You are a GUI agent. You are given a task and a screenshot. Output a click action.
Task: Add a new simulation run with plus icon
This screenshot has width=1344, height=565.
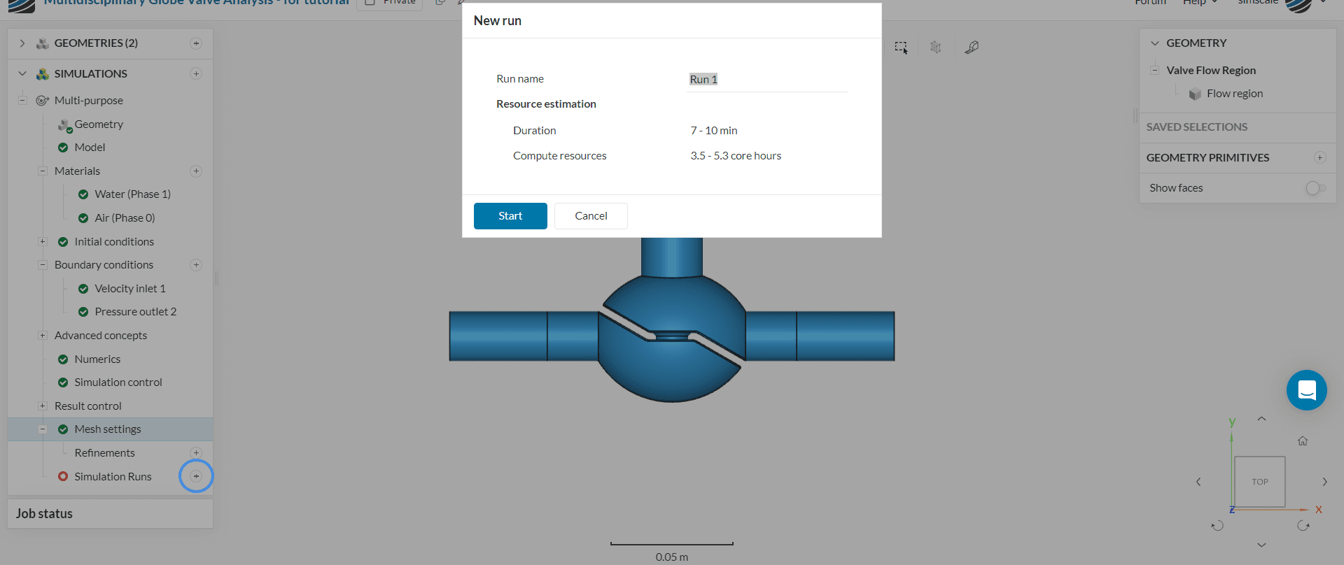point(196,477)
